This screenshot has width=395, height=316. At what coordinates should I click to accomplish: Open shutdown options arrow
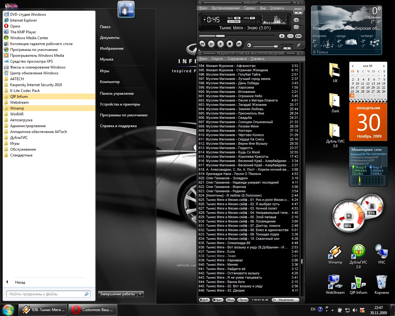tap(140, 294)
